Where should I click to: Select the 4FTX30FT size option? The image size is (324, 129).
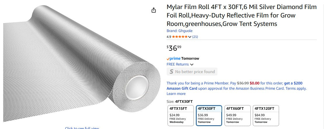[x=209, y=115]
